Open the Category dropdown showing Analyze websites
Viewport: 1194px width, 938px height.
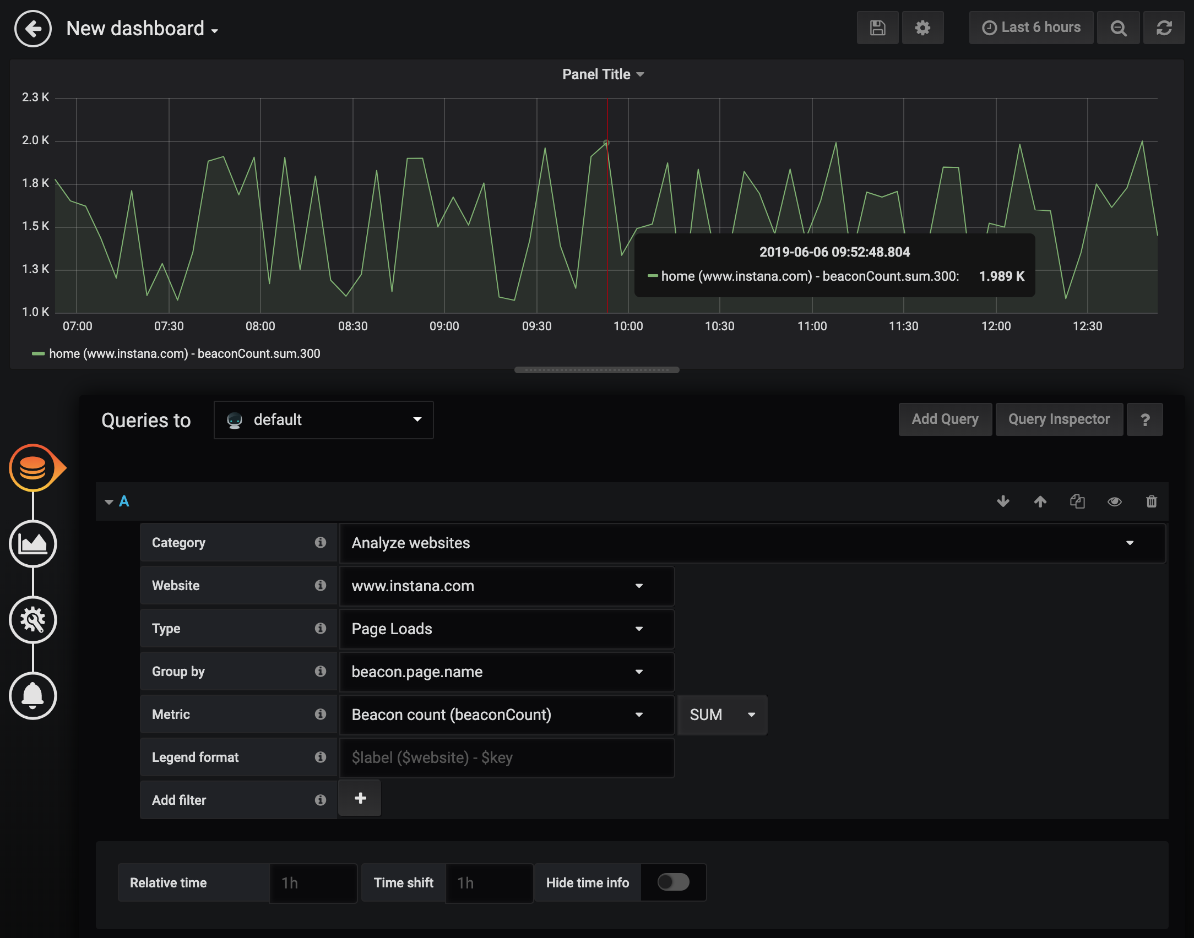tap(752, 543)
